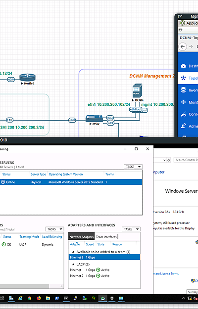Launch Firefox from taskbar

(x=39, y=298)
